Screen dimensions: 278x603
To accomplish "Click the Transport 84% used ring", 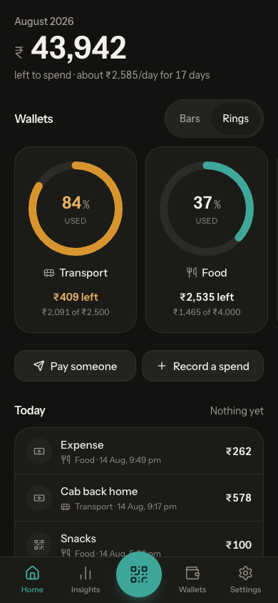I will [76, 209].
